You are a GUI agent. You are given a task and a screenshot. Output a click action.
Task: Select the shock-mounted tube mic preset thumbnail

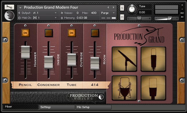(124, 88)
